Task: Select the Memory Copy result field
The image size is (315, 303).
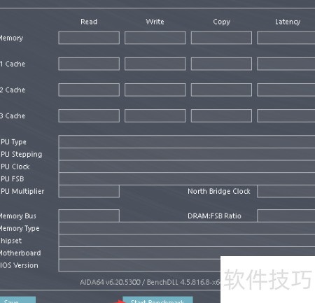Action: tap(221, 38)
